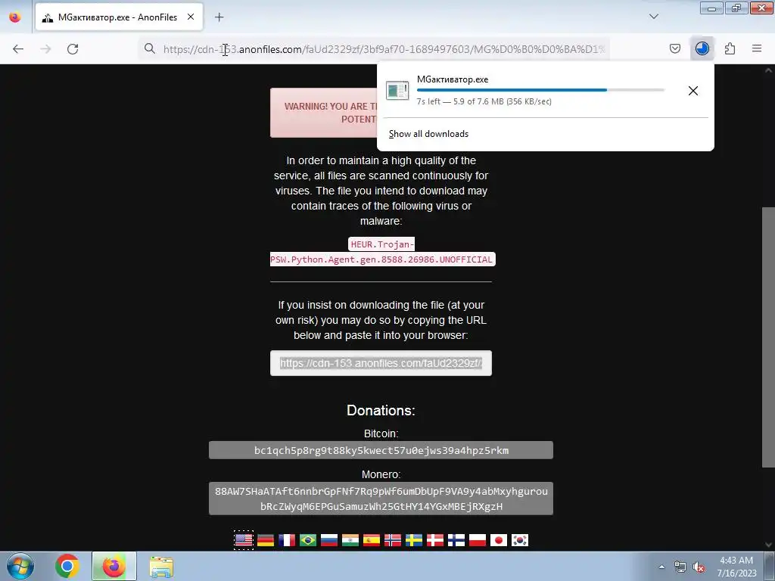Select the cdn-153 download URL field
775x581 pixels.
click(x=381, y=363)
